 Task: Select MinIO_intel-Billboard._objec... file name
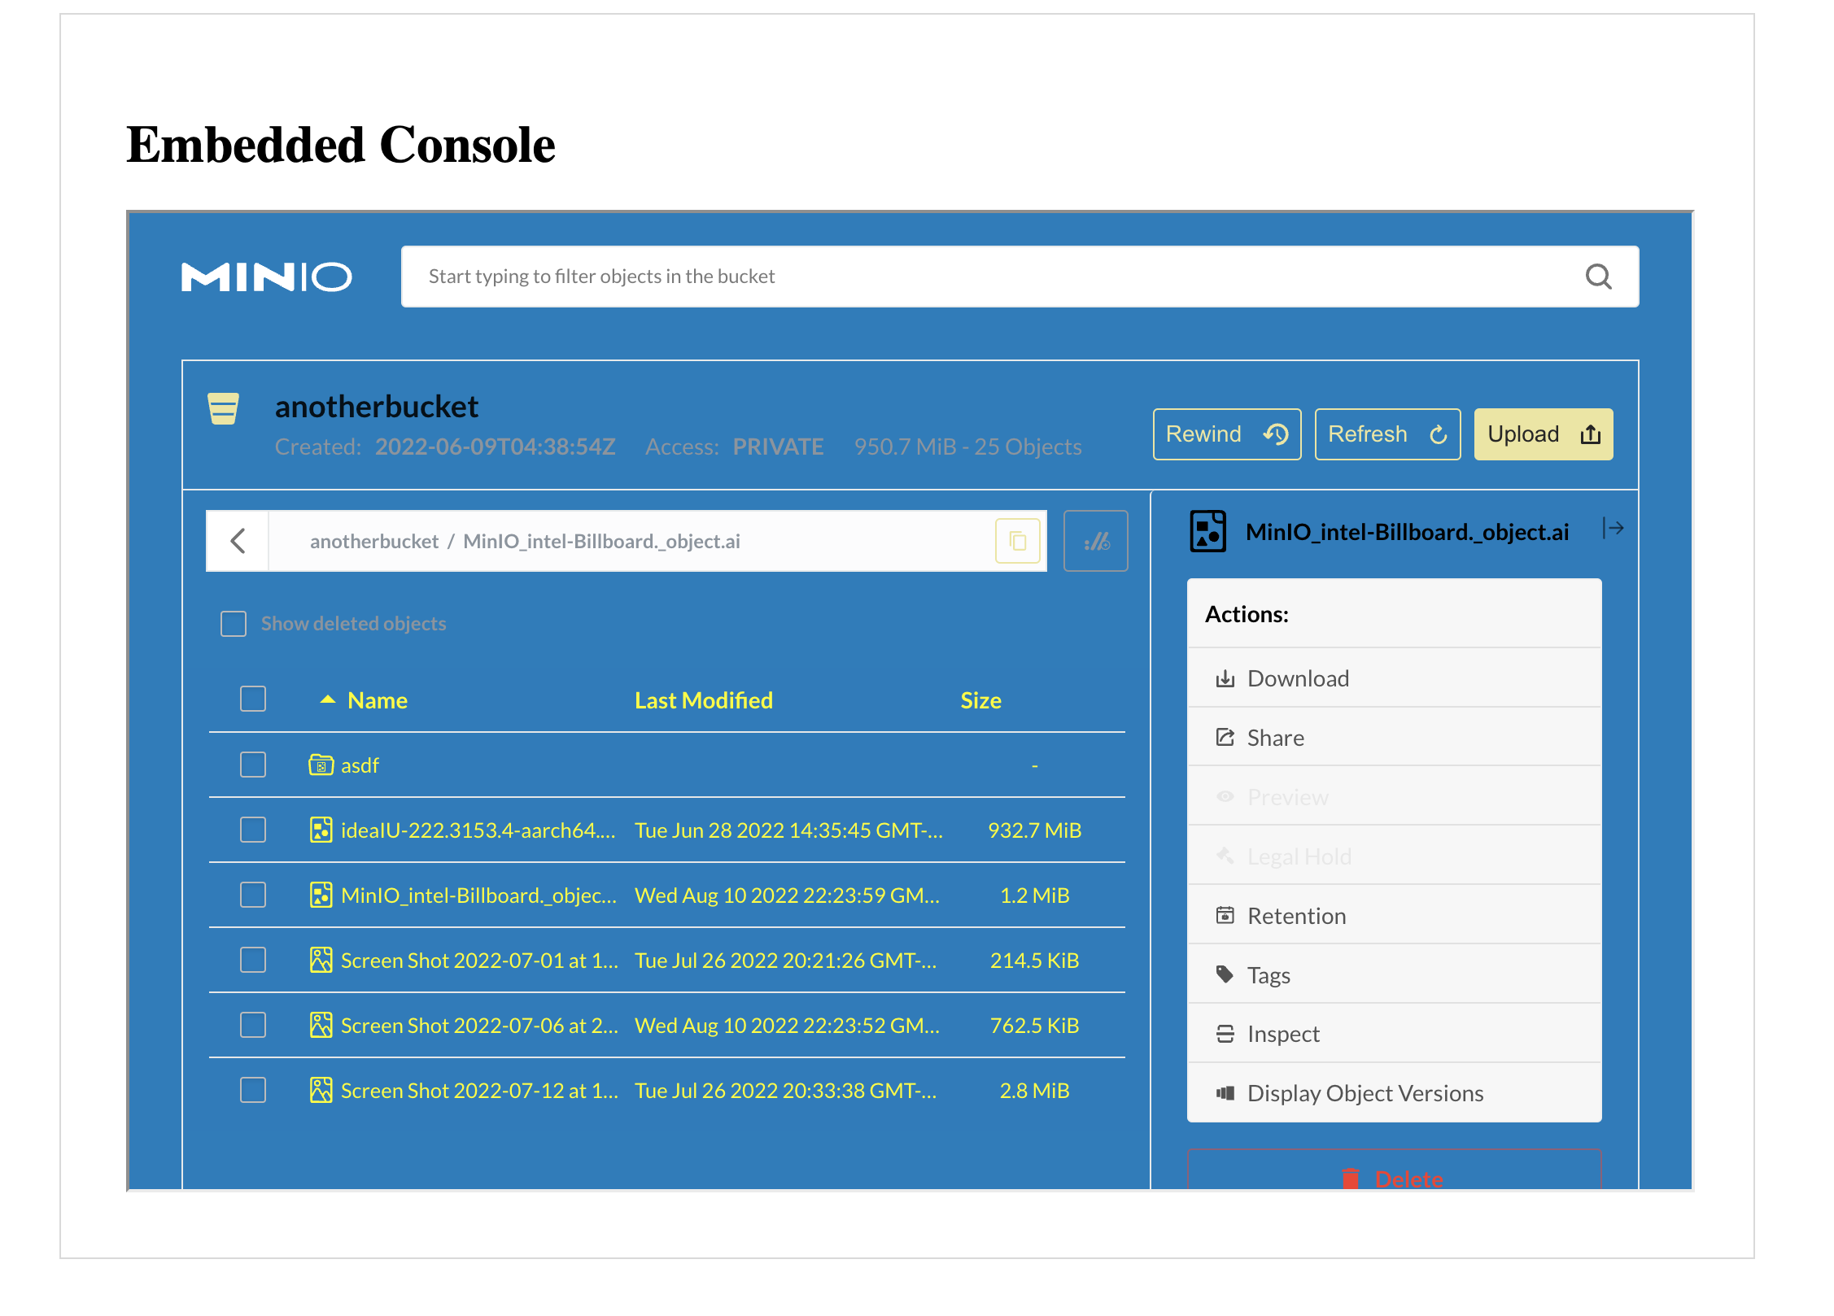coord(478,895)
